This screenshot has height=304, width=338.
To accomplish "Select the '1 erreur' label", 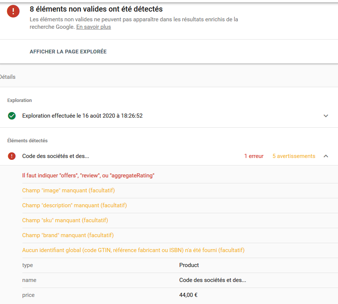I will pyautogui.click(x=254, y=156).
